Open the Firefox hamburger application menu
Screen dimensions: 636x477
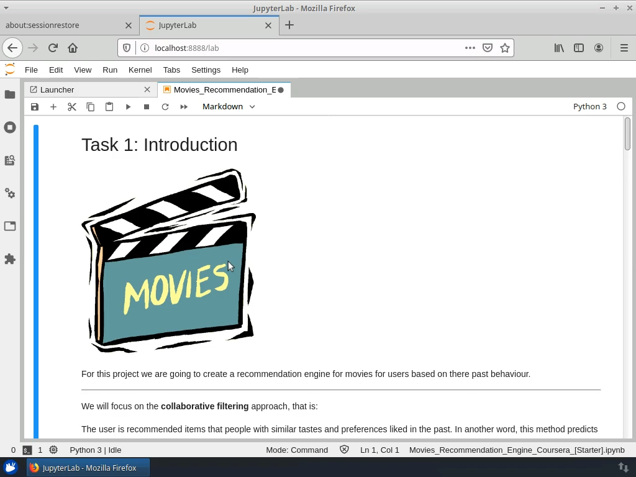(x=623, y=48)
